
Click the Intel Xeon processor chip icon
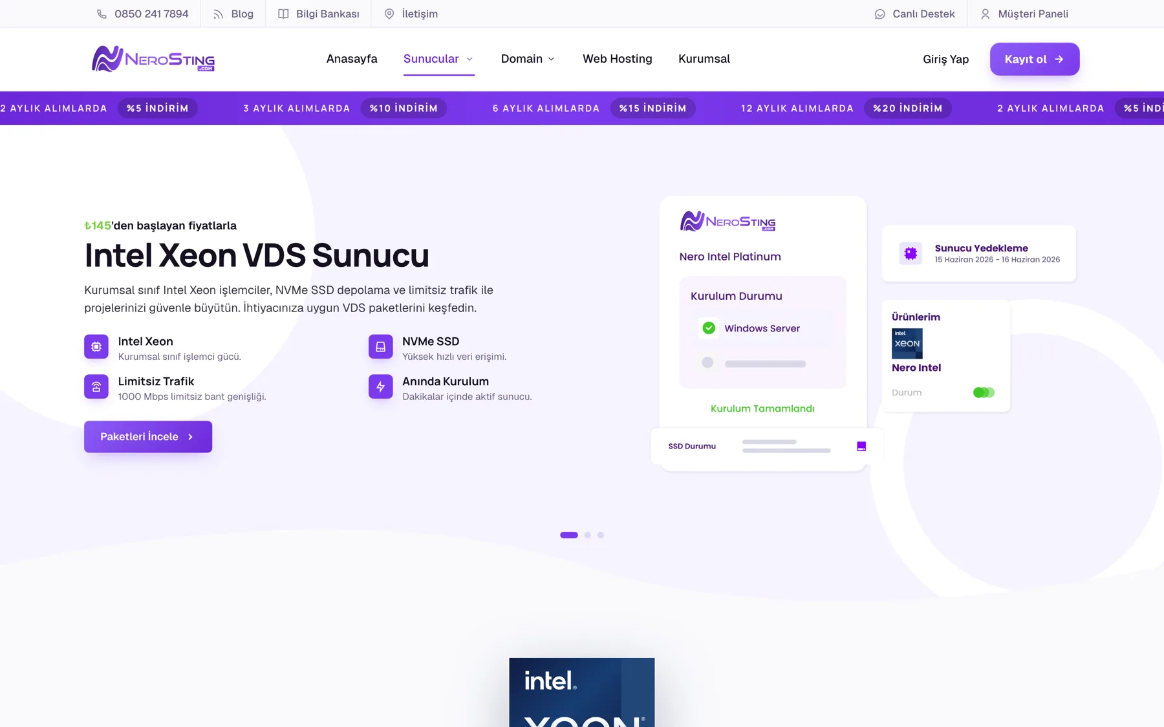[x=96, y=347]
